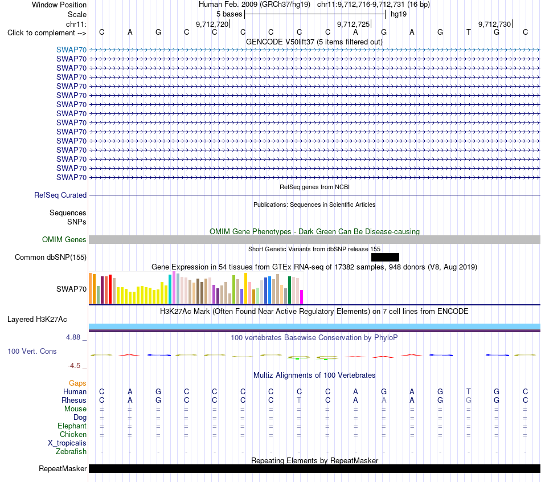
Task: Click the orange Gaps row label
Action: point(77,383)
